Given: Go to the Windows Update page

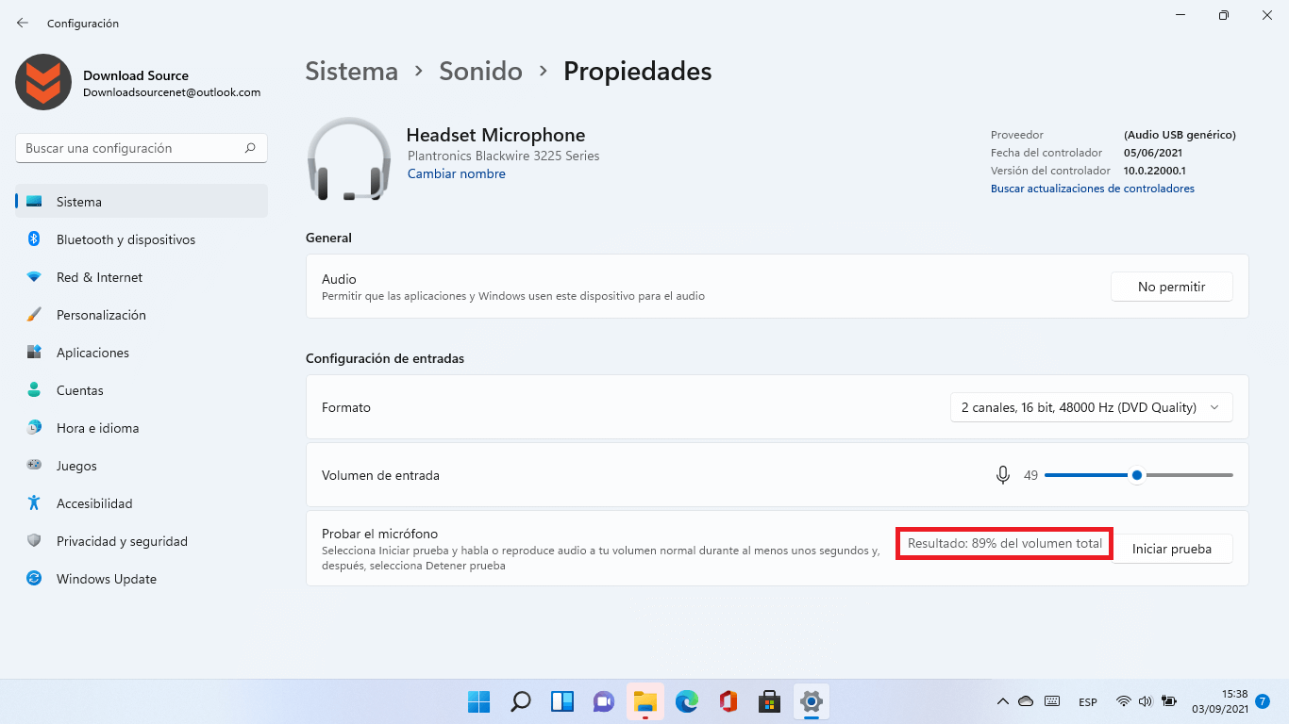Looking at the screenshot, I should coord(142,579).
